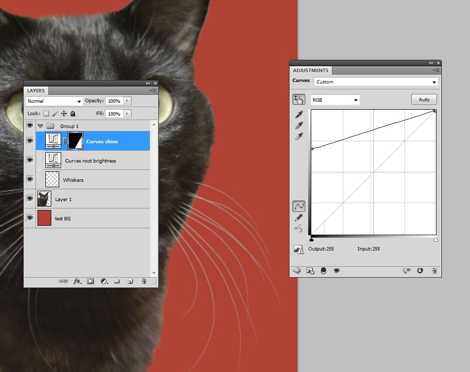
Task: Toggle visibility of test BG layer
Action: [x=30, y=218]
